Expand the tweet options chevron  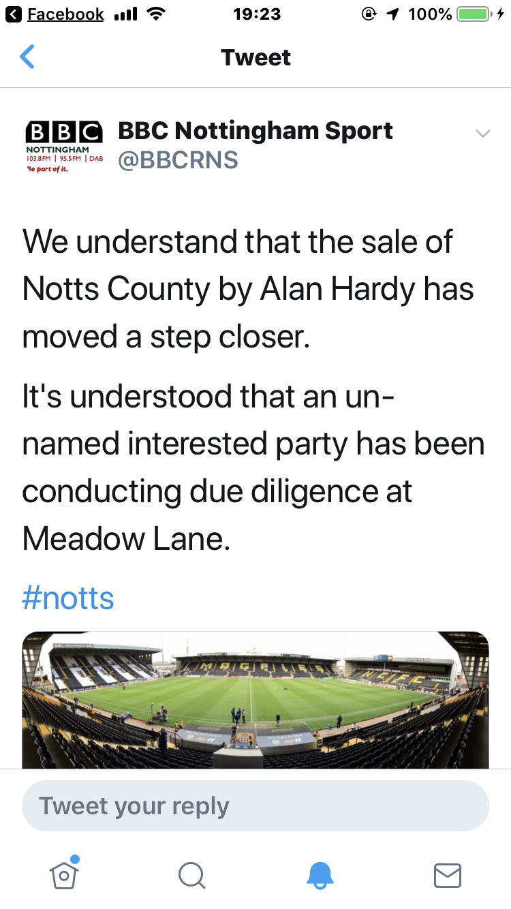[x=482, y=134]
